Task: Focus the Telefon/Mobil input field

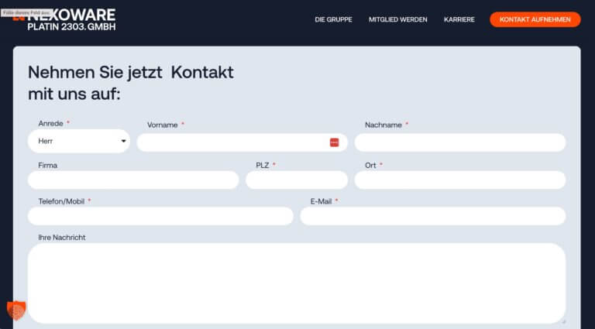Action: point(160,216)
